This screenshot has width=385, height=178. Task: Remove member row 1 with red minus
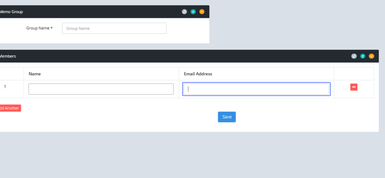(354, 87)
